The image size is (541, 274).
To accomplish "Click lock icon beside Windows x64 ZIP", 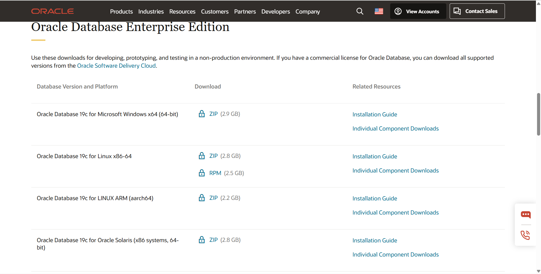I will (202, 114).
